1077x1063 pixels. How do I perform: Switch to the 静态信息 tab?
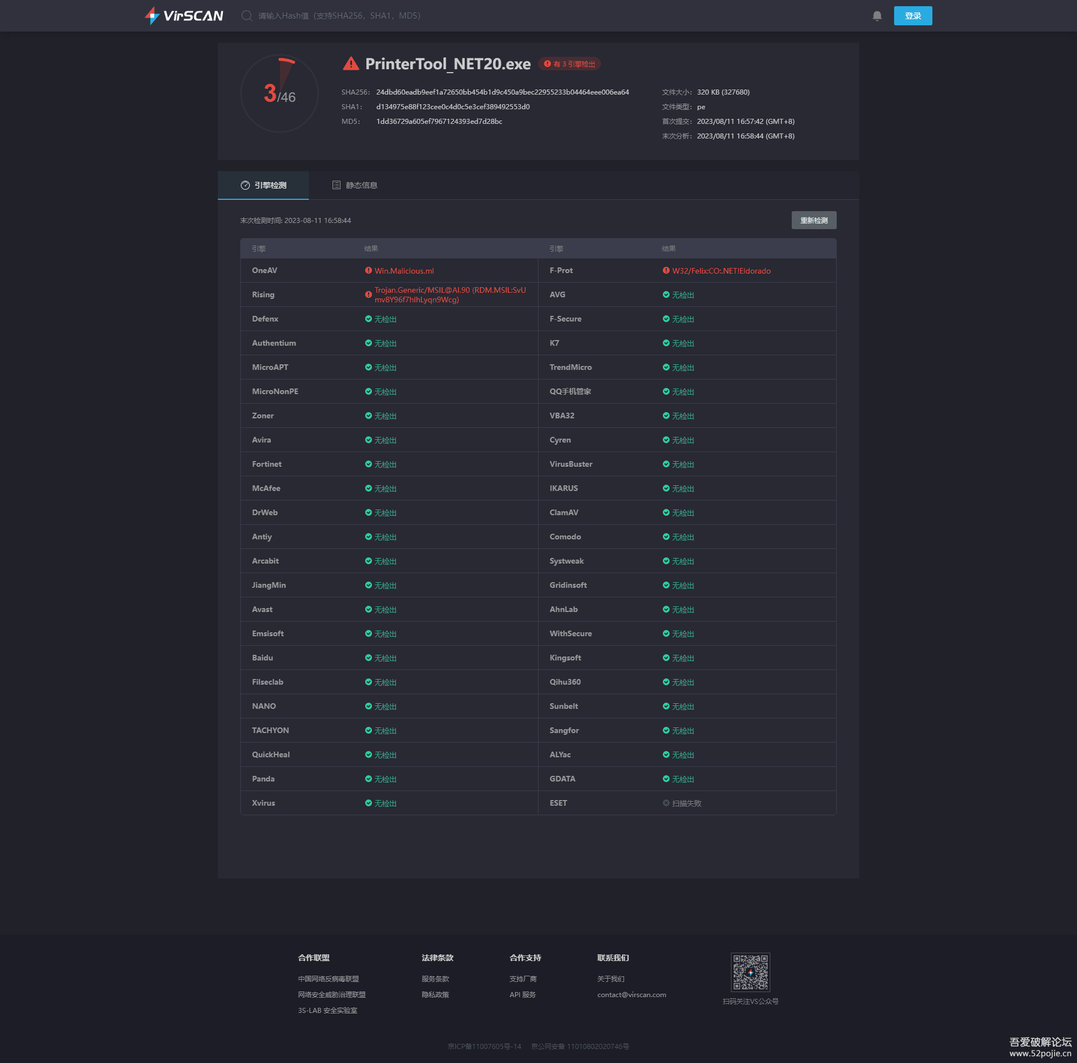coord(355,185)
